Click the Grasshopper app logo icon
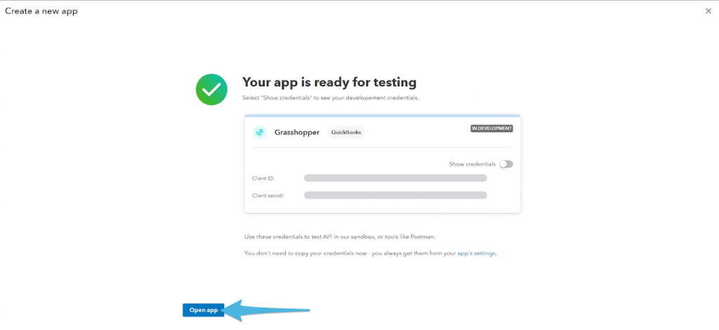Viewport: 719px width, 330px height. (260, 132)
